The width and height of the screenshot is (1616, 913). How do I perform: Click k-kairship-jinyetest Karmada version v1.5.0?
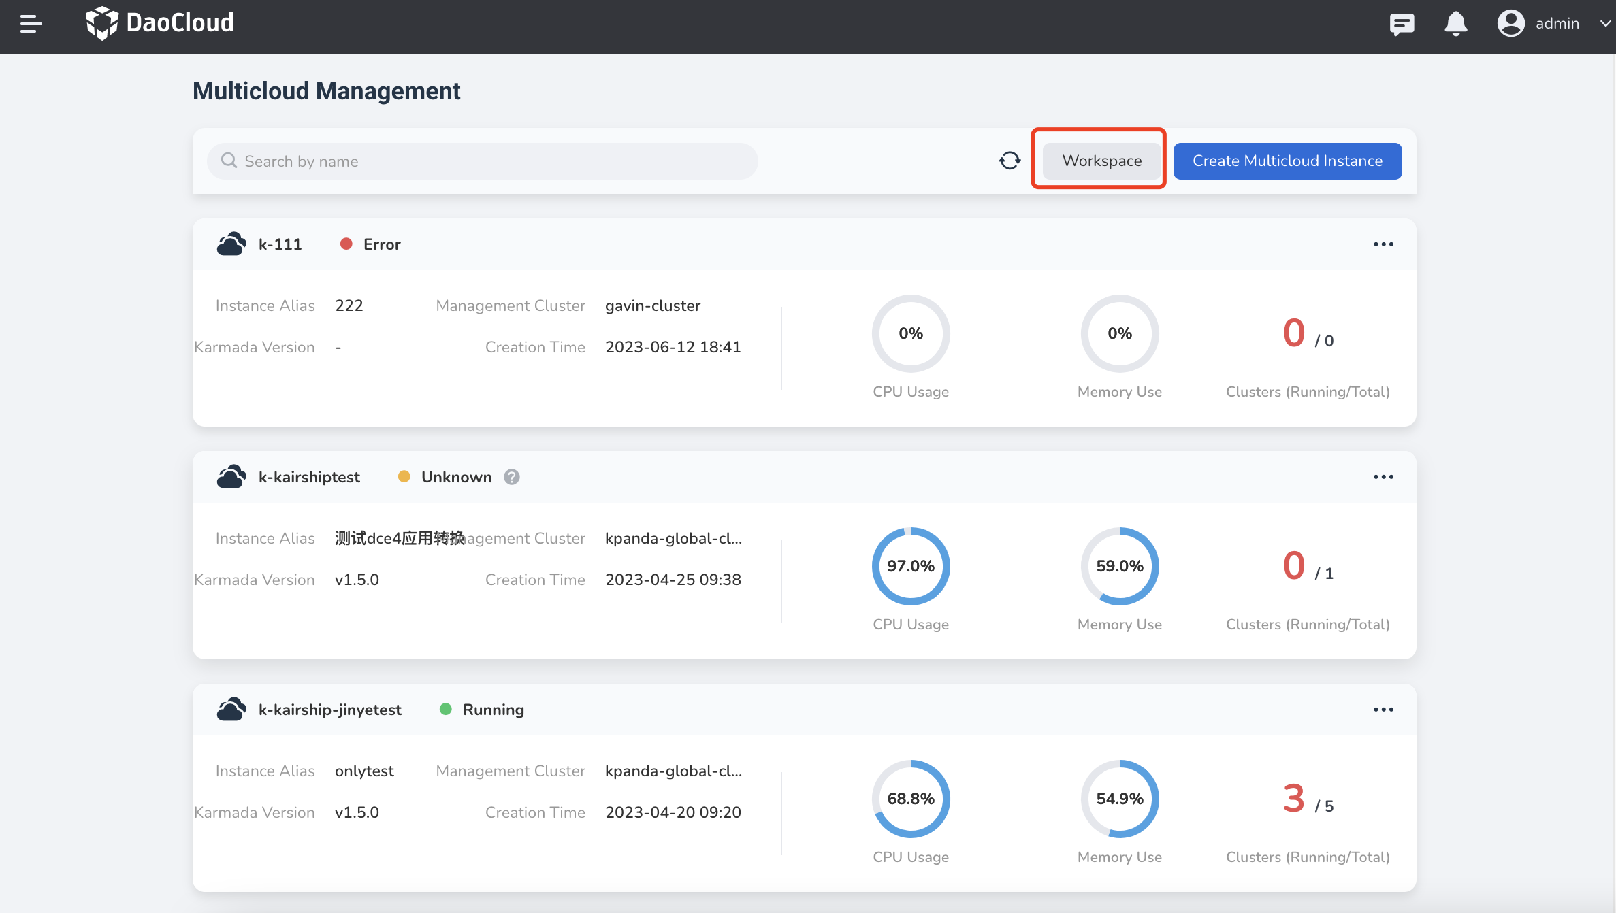coord(357,812)
